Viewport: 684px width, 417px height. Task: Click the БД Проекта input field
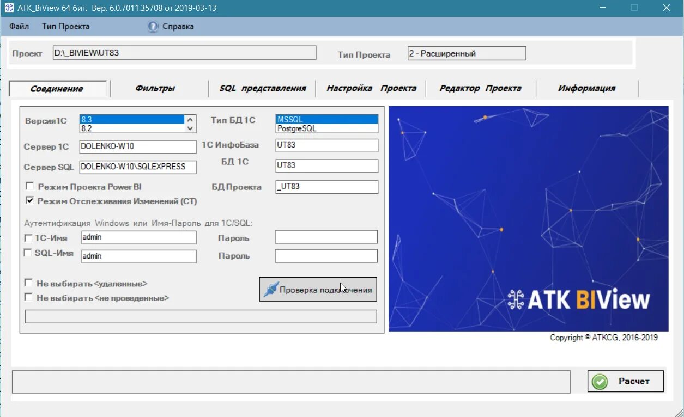[326, 187]
